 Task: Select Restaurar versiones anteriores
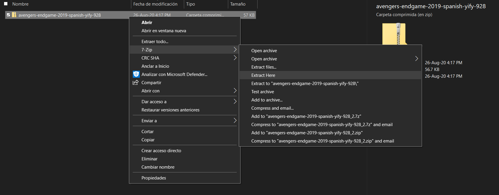pyautogui.click(x=185, y=110)
